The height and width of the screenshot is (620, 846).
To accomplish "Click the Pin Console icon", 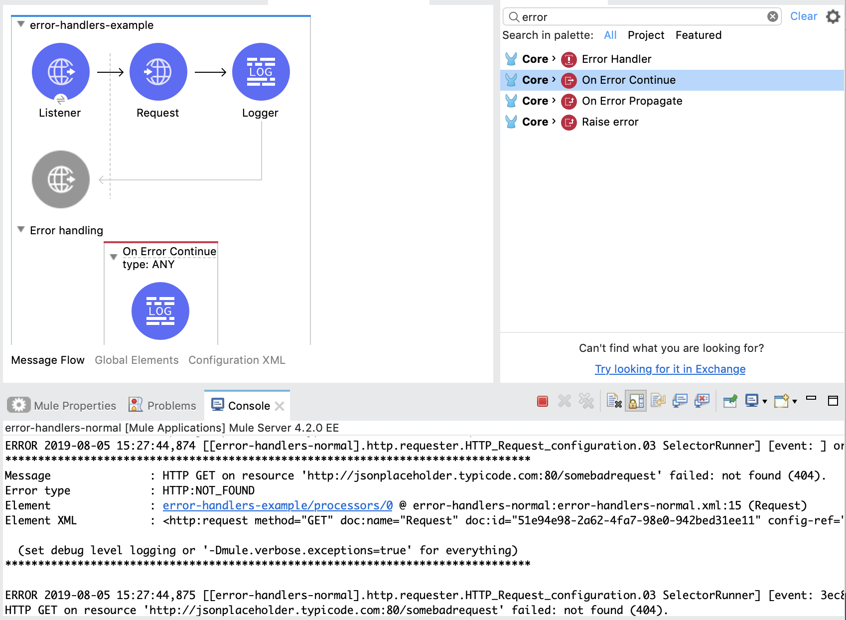I will click(730, 401).
